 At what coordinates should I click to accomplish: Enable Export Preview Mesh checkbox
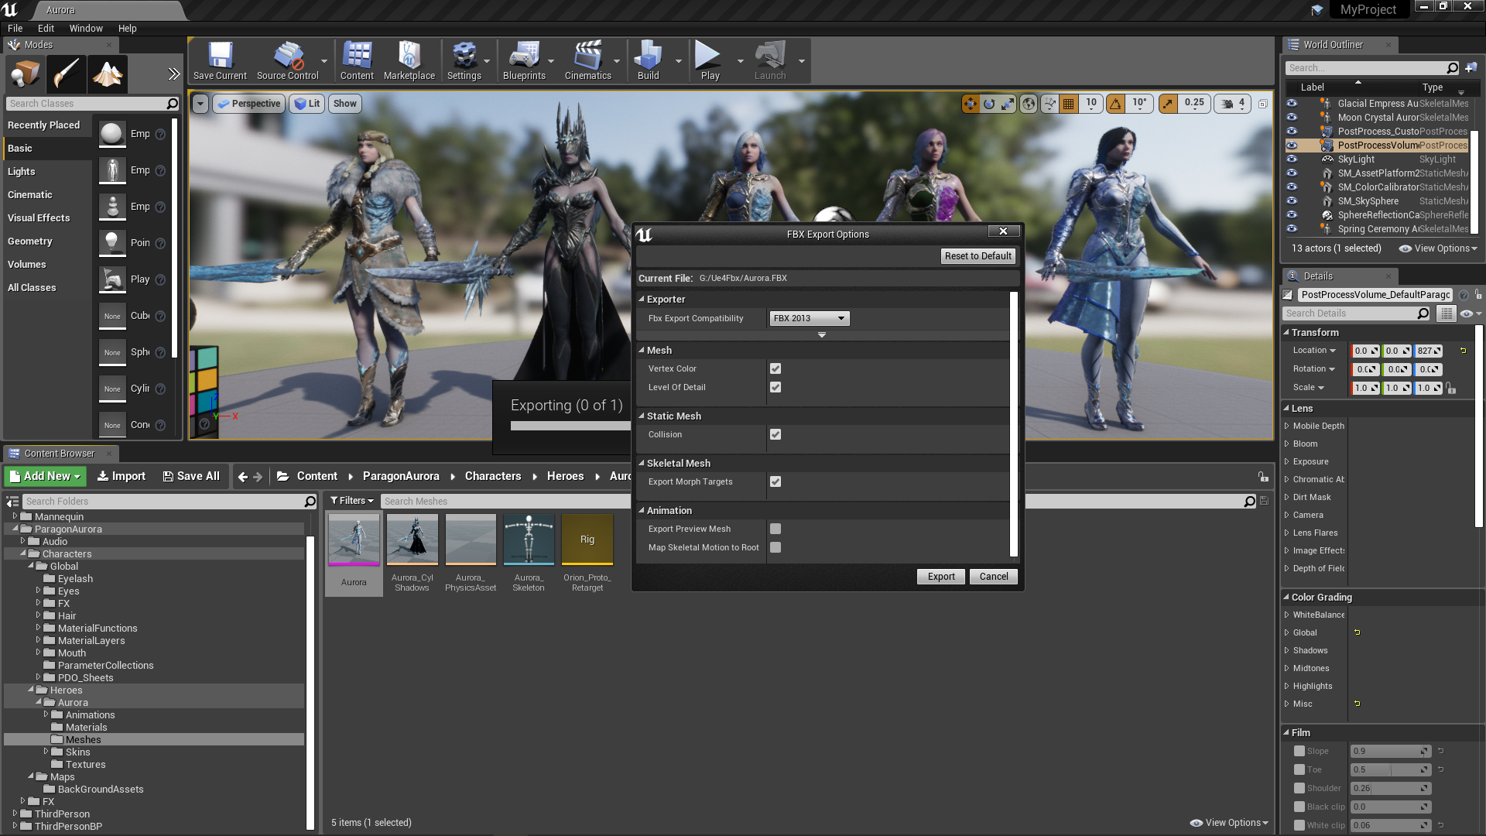coord(776,529)
